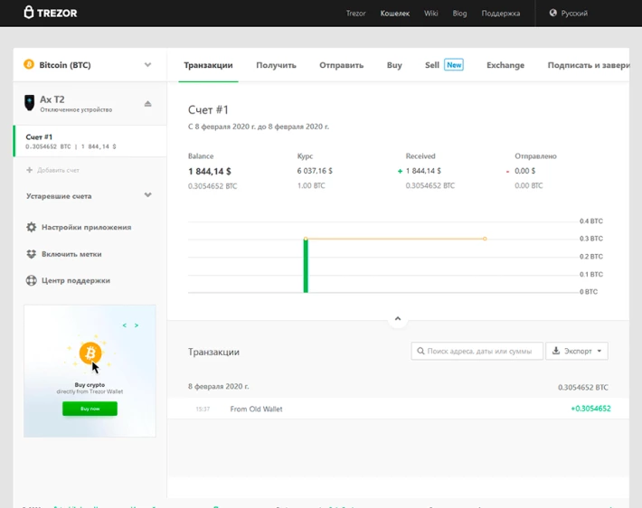Open the Blog header link
Screen dimensions: 642x508
pyautogui.click(x=459, y=13)
